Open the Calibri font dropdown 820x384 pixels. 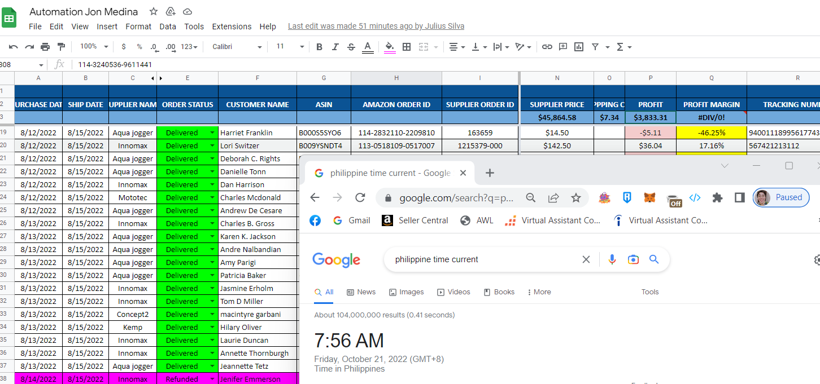237,47
